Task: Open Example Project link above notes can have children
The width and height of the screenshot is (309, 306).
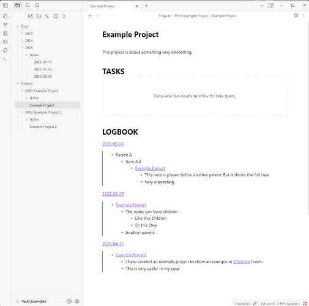Action: (x=131, y=205)
